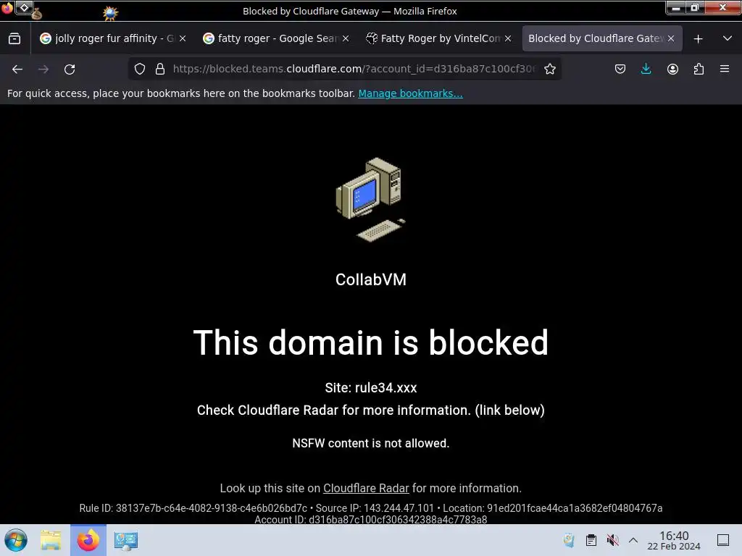This screenshot has height=556, width=742.
Task: Follow the Cloudflare Radar link
Action: (366, 489)
